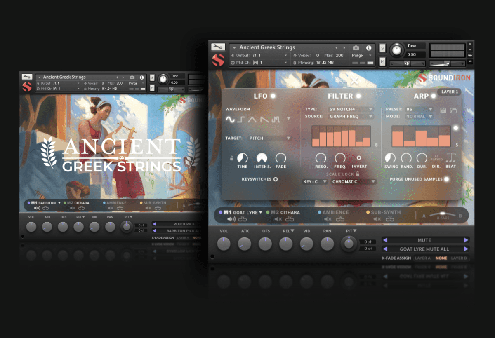Save the arp preset with the floppy icon
The width and height of the screenshot is (495, 338).
[443, 110]
